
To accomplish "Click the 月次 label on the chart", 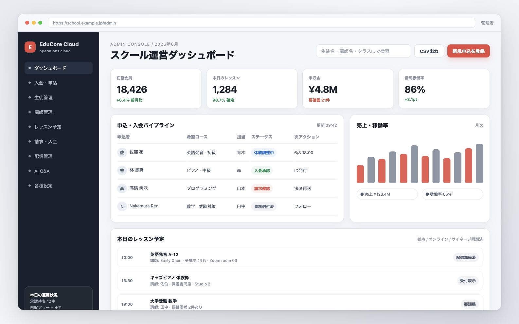I will 479,125.
